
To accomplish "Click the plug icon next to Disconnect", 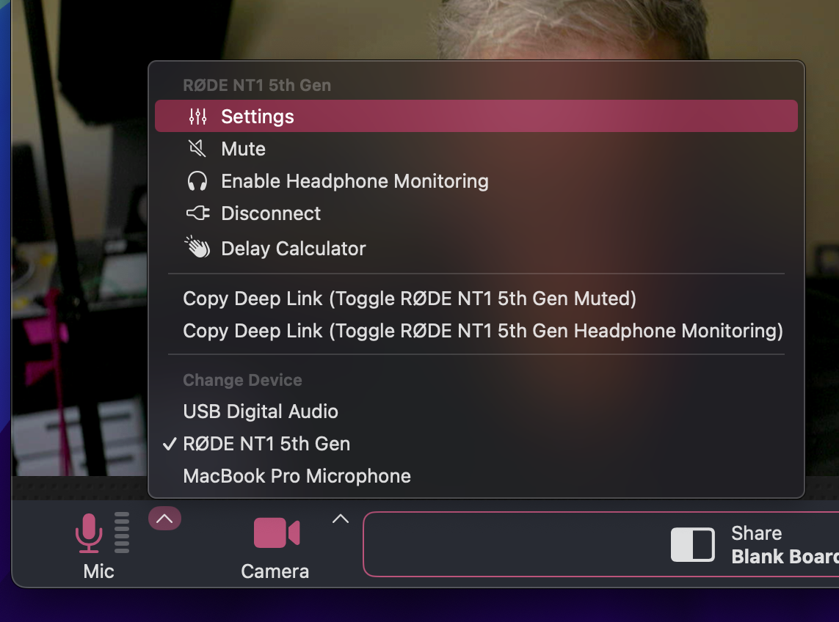I will pos(197,213).
